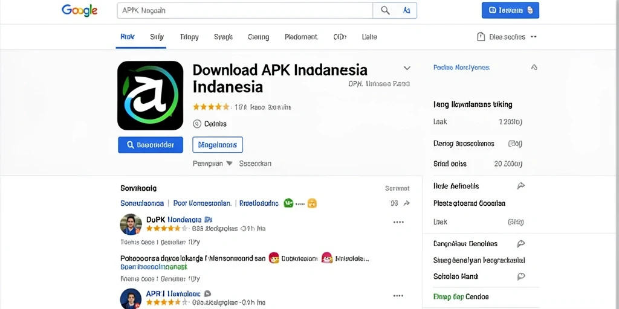Click the yellow face icon in the links row
This screenshot has width=619, height=309.
coord(312,203)
